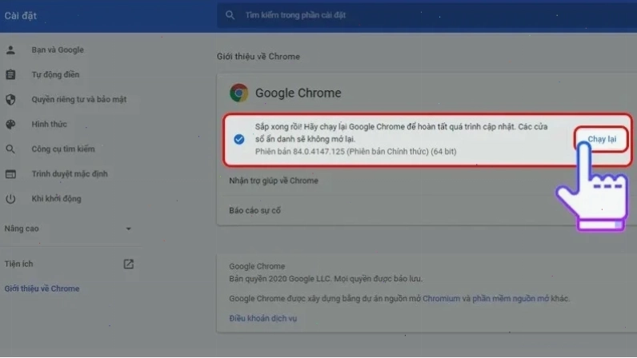The width and height of the screenshot is (637, 358).
Task: Click the blue update checkmark icon
Action: point(238,139)
